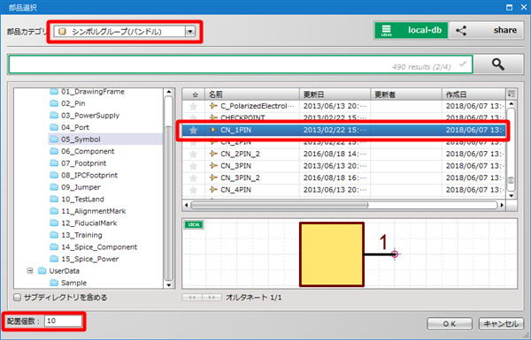Switch to share database

pyautogui.click(x=486, y=30)
